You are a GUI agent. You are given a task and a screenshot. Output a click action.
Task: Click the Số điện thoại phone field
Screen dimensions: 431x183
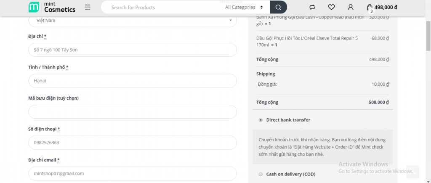click(133, 143)
